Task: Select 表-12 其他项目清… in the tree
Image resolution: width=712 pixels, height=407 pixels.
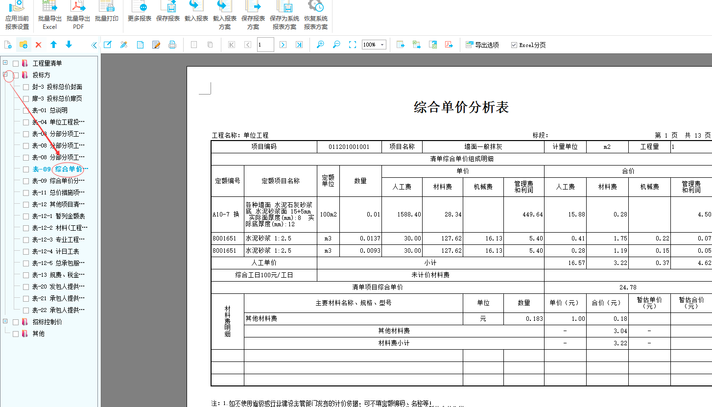Action: 58,204
